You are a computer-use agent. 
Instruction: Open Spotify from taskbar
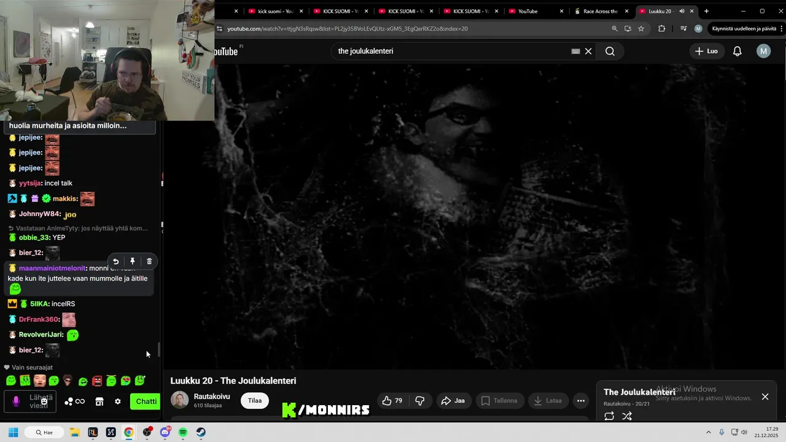point(183,432)
